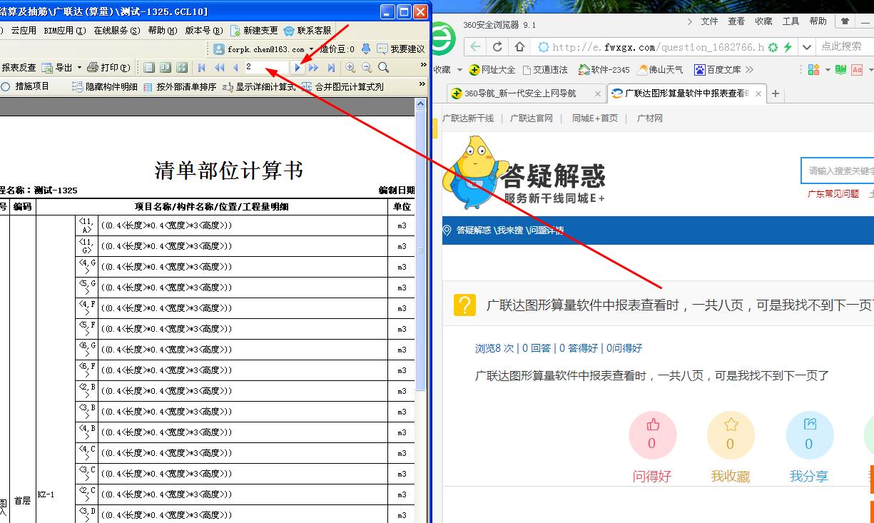Open 软件-2345 bookmark
The width and height of the screenshot is (874, 523).
pos(604,70)
